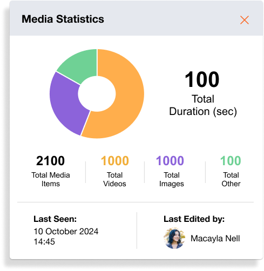Select Macayla Nell's profile avatar
The width and height of the screenshot is (264, 271).
click(174, 238)
